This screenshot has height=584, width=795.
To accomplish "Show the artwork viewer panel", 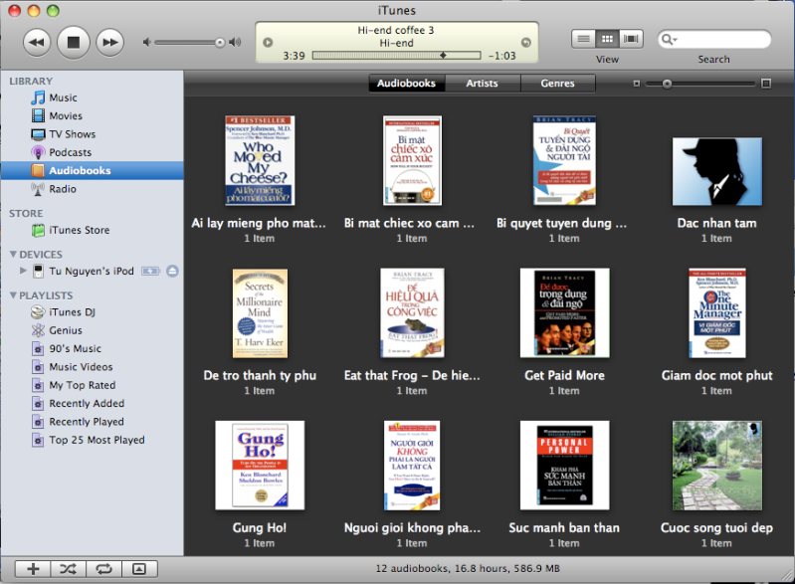I will (139, 569).
